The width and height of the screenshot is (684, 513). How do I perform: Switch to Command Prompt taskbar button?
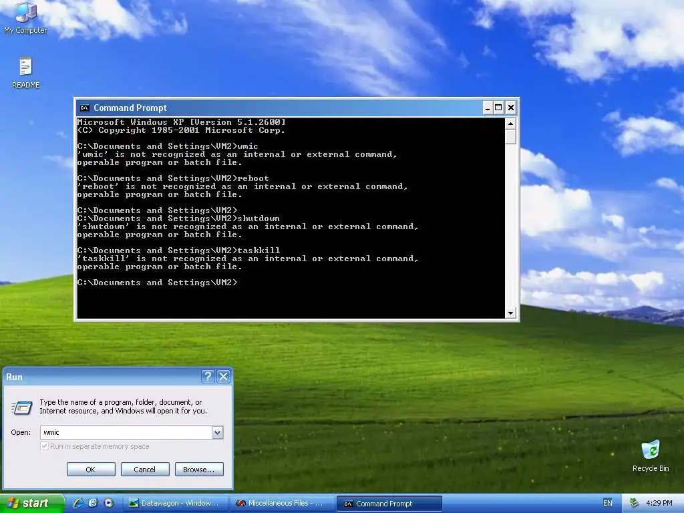(389, 504)
